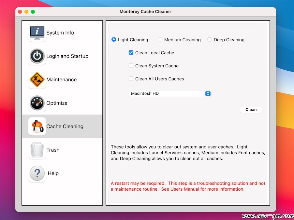Open the Help label in the sidebar
This screenshot has width=294, height=220.
point(53,173)
